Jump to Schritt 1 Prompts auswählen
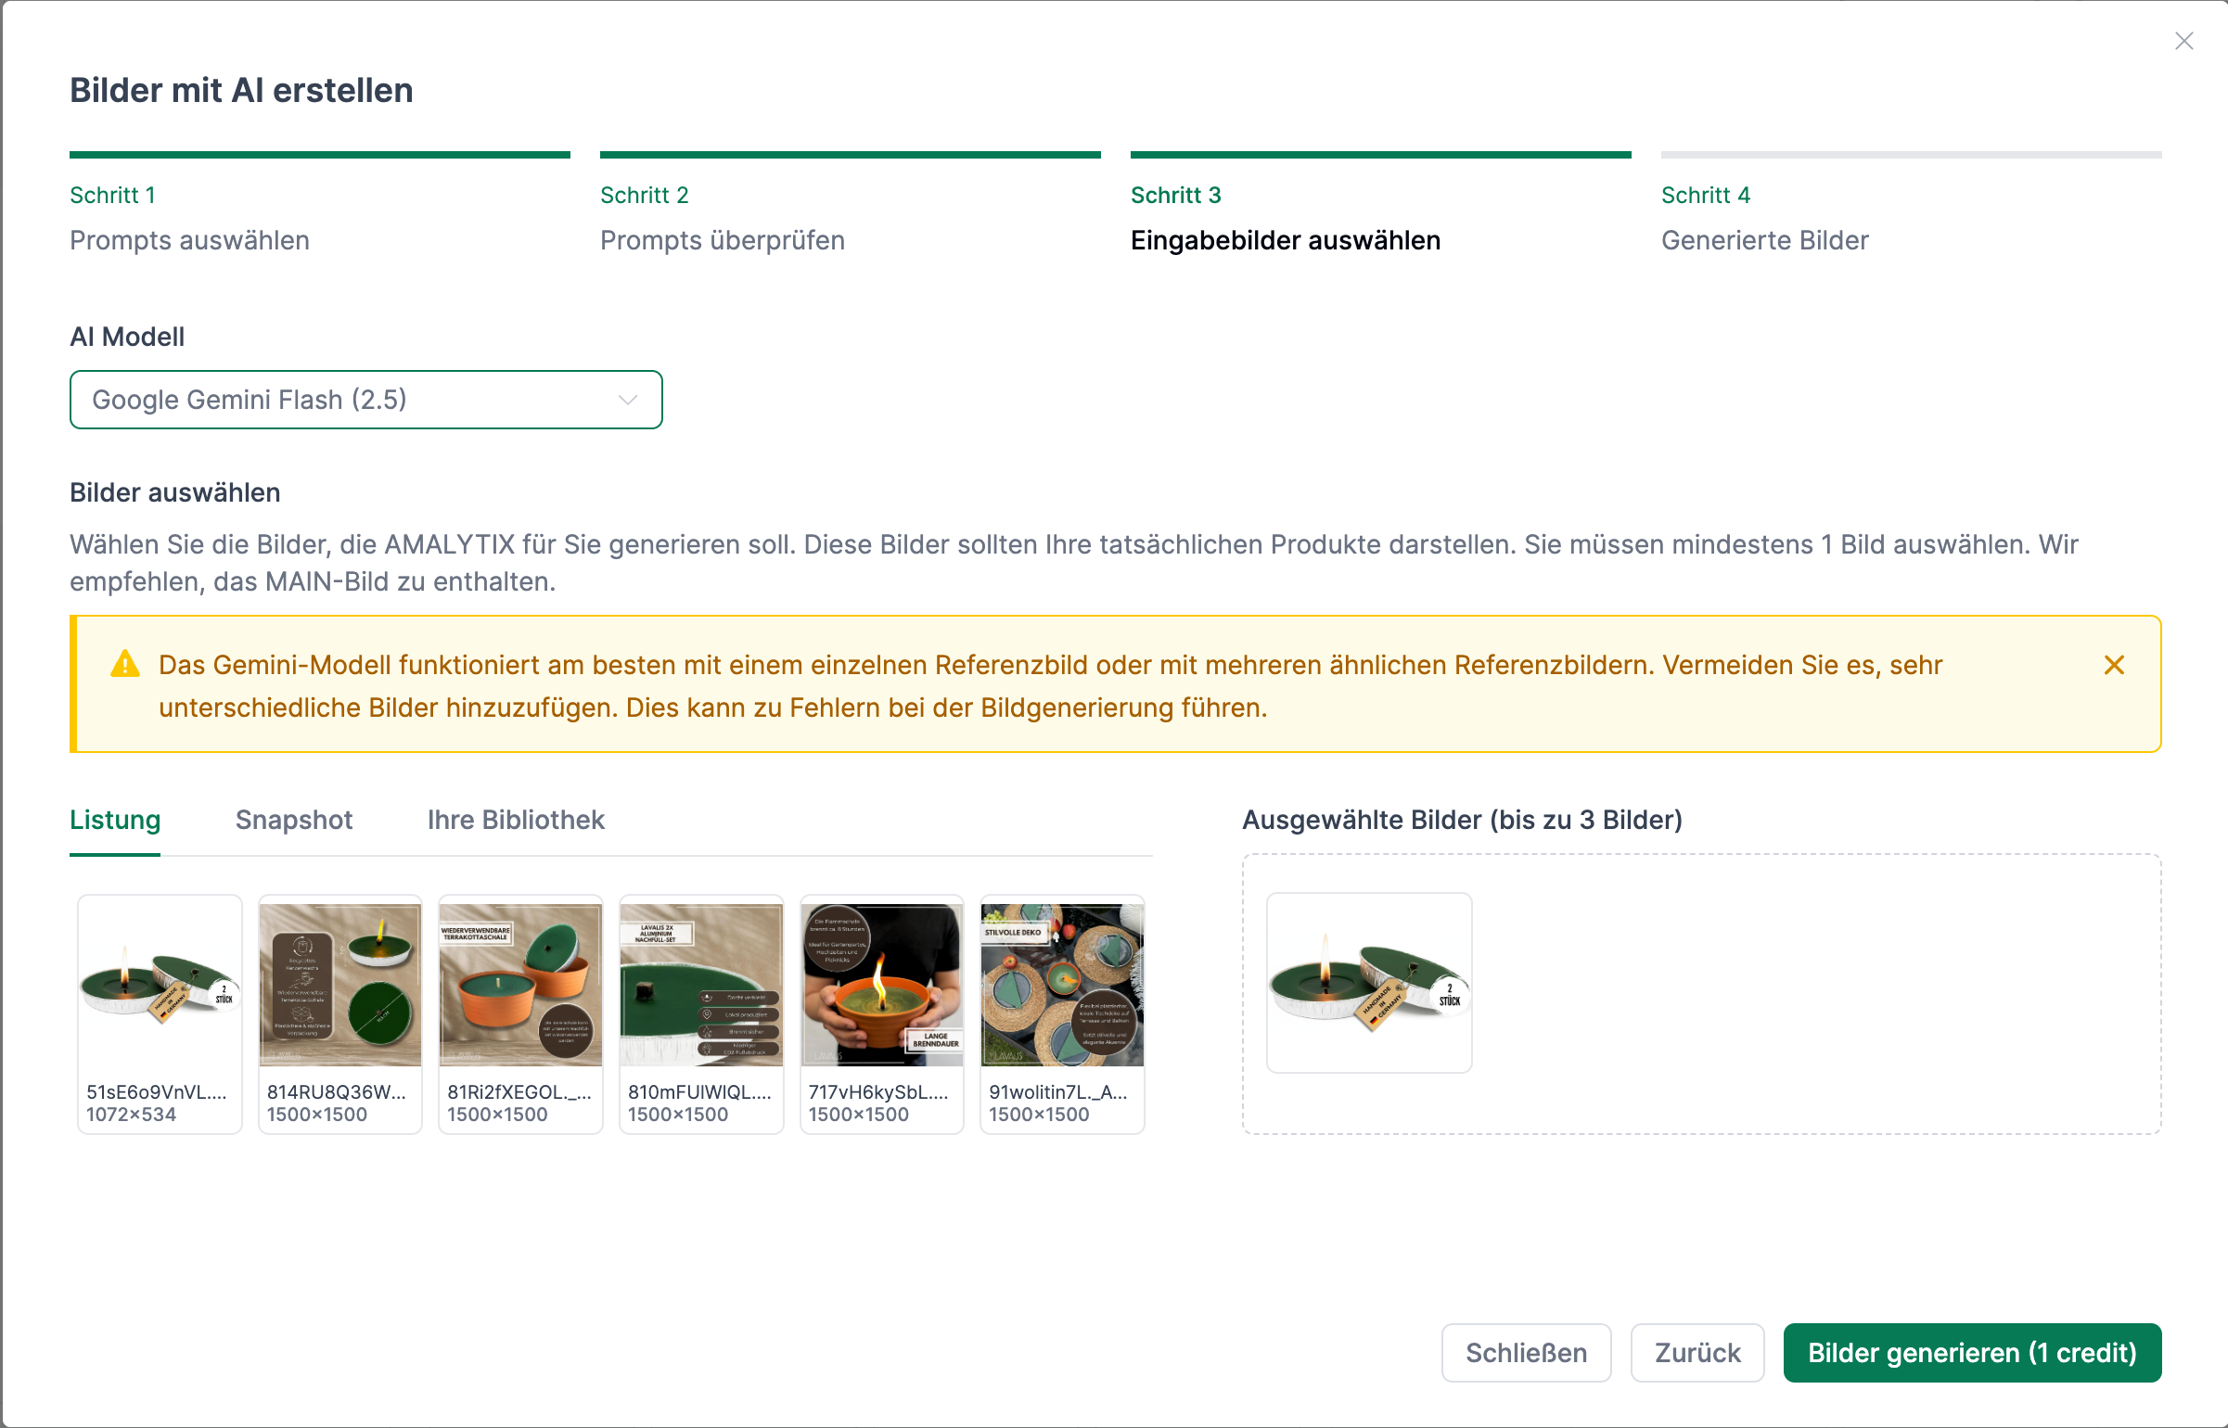Screen dimensions: 2228x1428 tap(189, 219)
